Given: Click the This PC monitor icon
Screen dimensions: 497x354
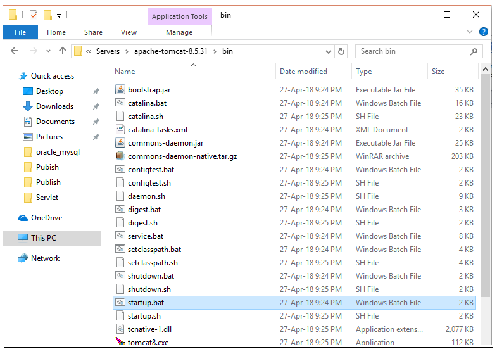Looking at the screenshot, I should pyautogui.click(x=23, y=238).
